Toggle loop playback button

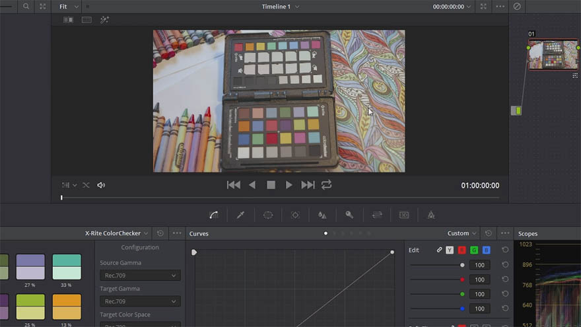point(326,184)
